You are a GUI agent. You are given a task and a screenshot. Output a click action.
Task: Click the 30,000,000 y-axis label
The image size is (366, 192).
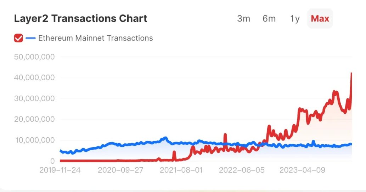click(x=34, y=98)
